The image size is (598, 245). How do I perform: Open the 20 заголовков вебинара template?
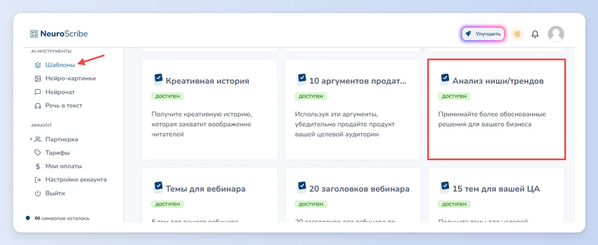pyautogui.click(x=353, y=195)
